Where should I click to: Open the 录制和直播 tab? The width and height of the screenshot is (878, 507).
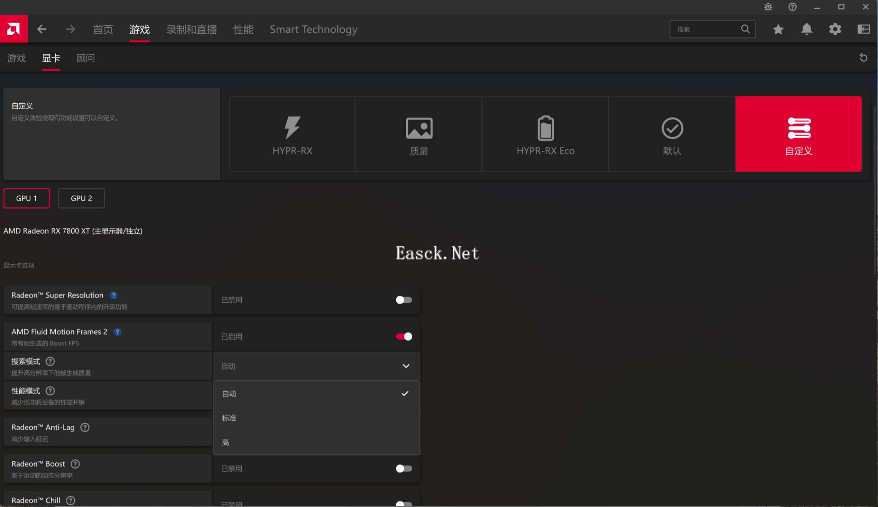point(191,30)
